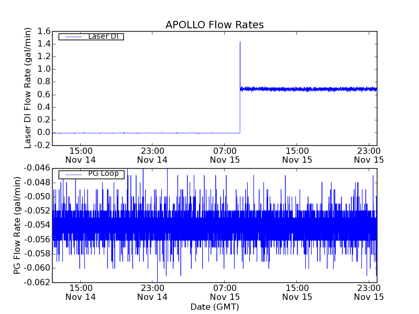Click the "PG Flow Rate (gal/min)" axis label
419x314 pixels.
coord(18,225)
